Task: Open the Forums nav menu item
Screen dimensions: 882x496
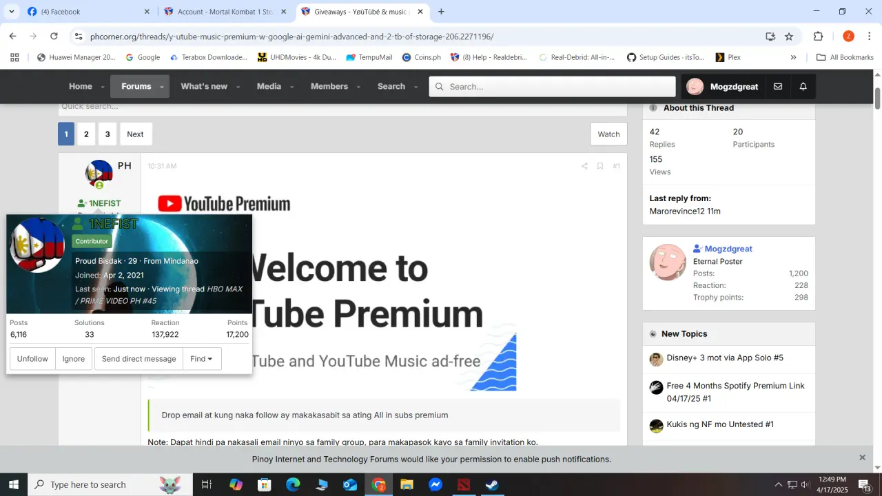Action: (136, 87)
